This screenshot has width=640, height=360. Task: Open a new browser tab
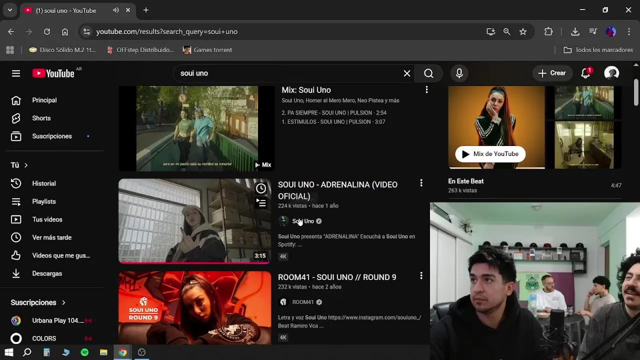[x=146, y=10]
